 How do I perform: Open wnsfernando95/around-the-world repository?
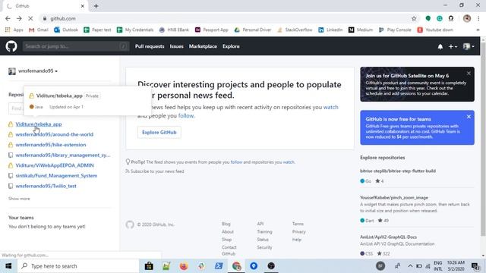point(54,134)
